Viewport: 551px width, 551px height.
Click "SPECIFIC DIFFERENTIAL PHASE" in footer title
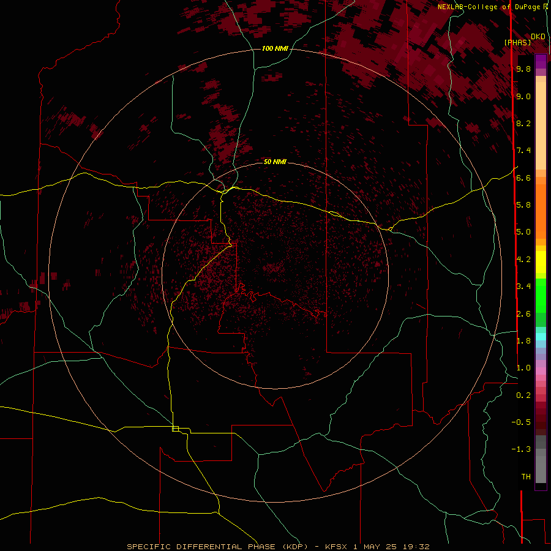pyautogui.click(x=201, y=547)
